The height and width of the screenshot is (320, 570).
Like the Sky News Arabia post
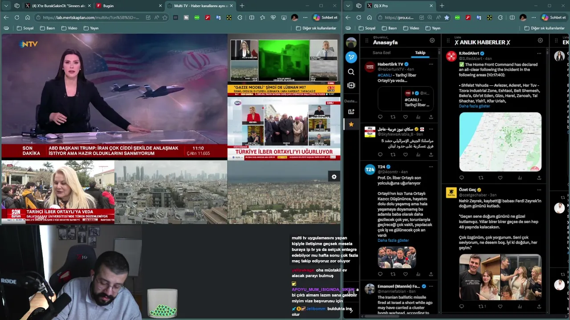click(x=405, y=155)
